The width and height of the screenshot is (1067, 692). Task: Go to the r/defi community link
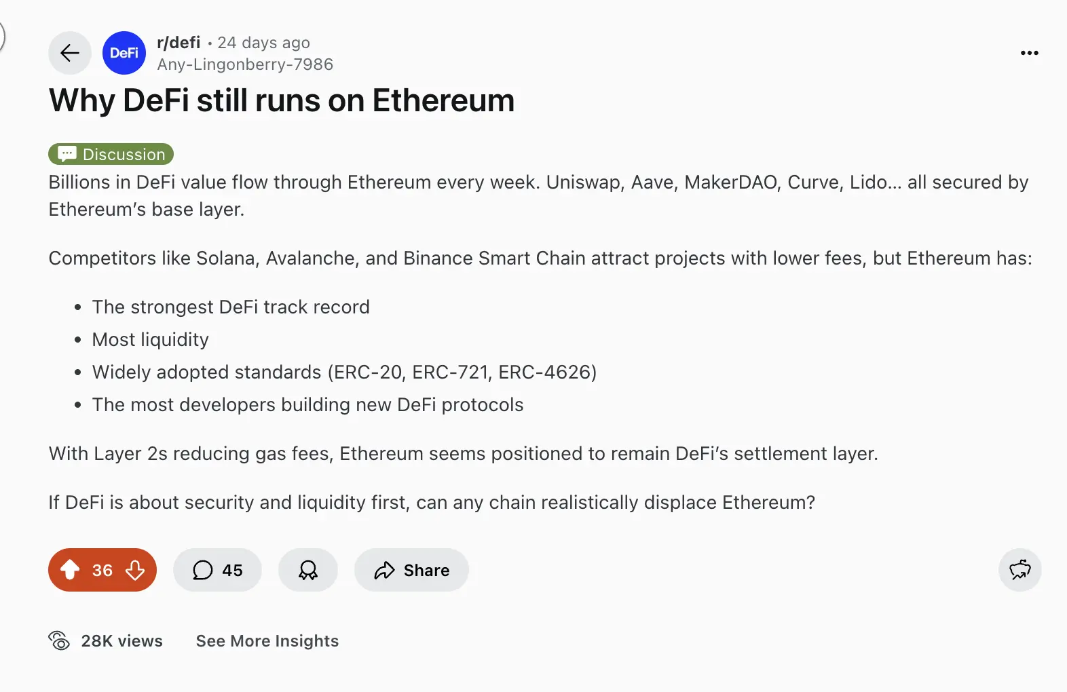(x=179, y=43)
